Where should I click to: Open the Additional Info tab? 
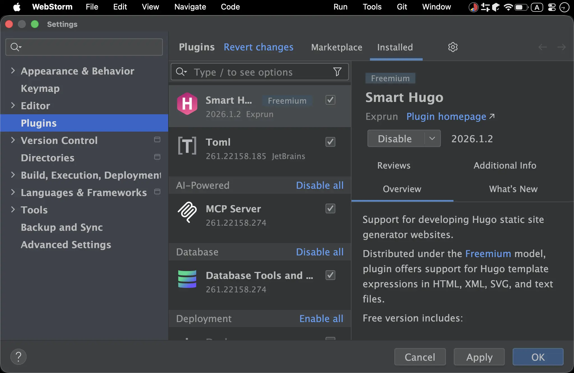(x=505, y=165)
